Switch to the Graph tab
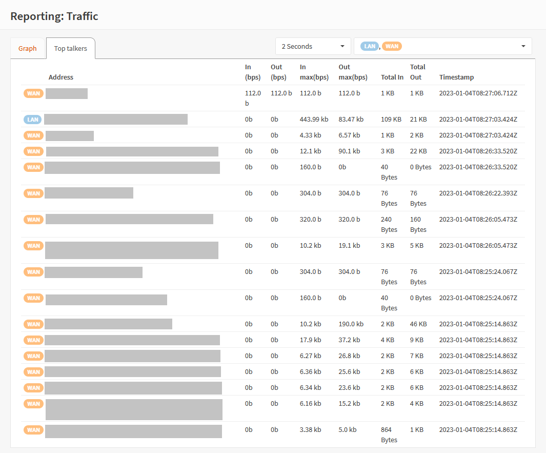The image size is (546, 453). point(28,49)
